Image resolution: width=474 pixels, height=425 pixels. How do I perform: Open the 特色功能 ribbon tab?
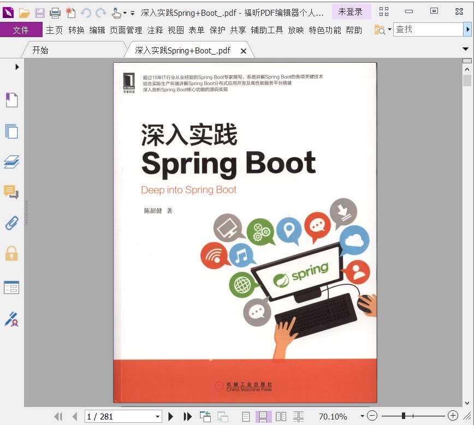[325, 30]
